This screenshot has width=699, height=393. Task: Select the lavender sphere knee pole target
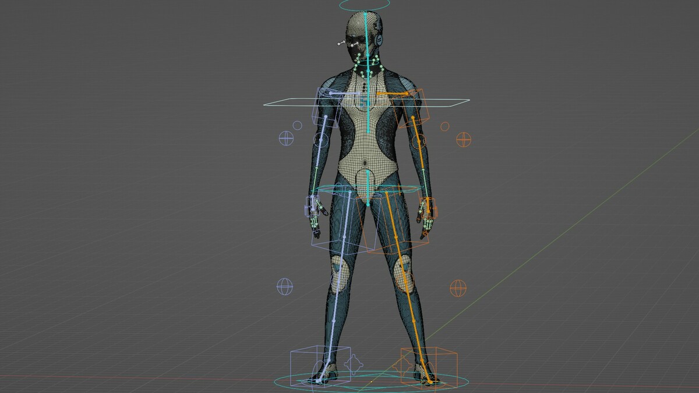pyautogui.click(x=284, y=286)
